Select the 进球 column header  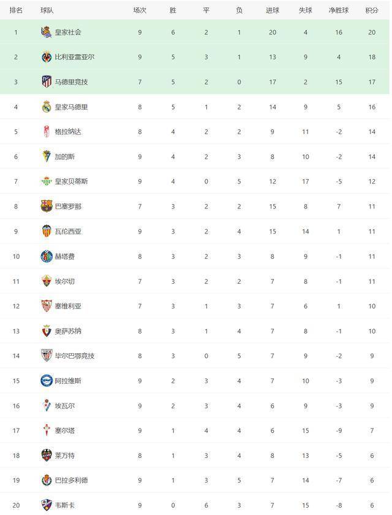[273, 10]
